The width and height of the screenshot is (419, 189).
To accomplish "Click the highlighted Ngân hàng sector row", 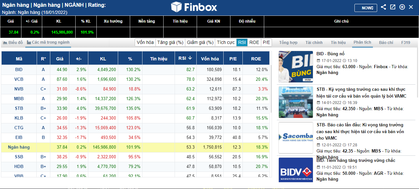I will pos(135,147).
